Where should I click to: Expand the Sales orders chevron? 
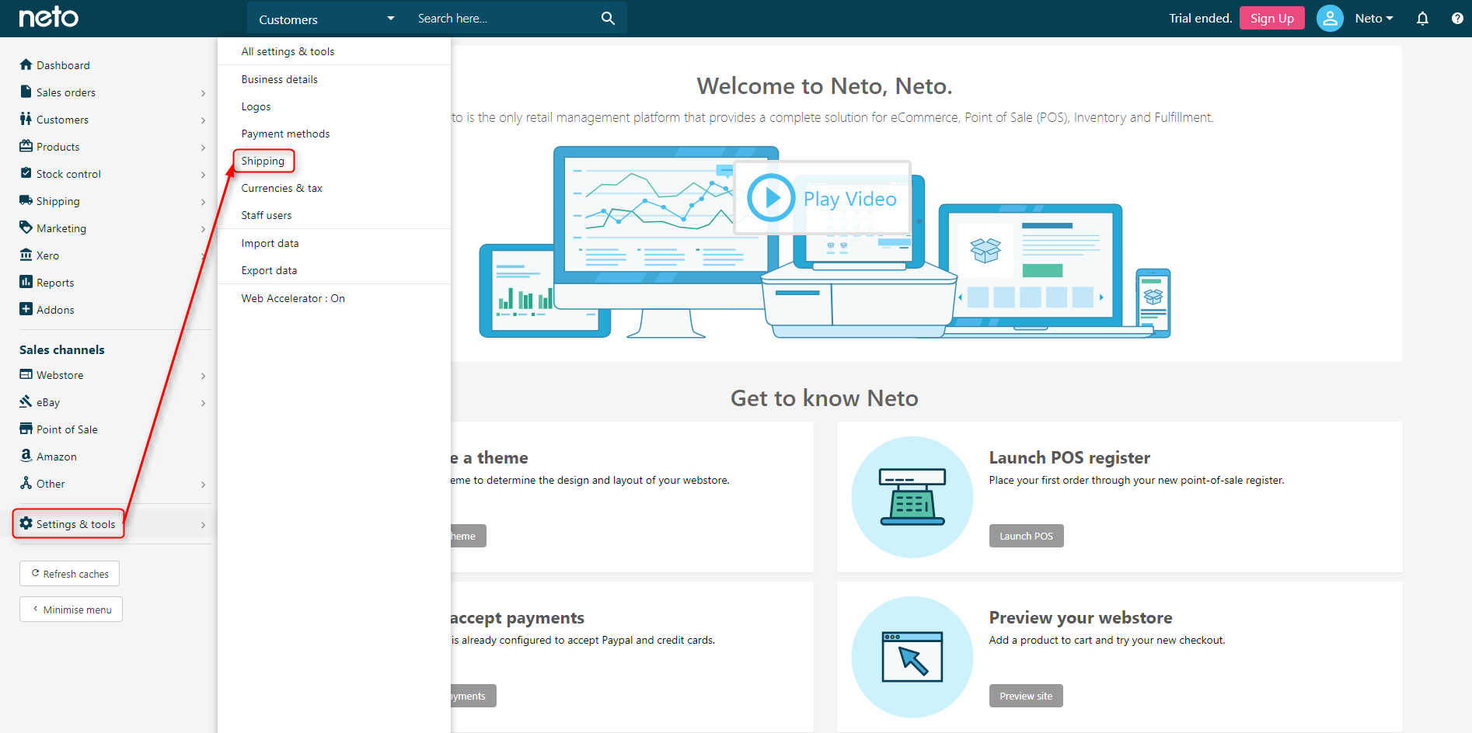tap(204, 93)
